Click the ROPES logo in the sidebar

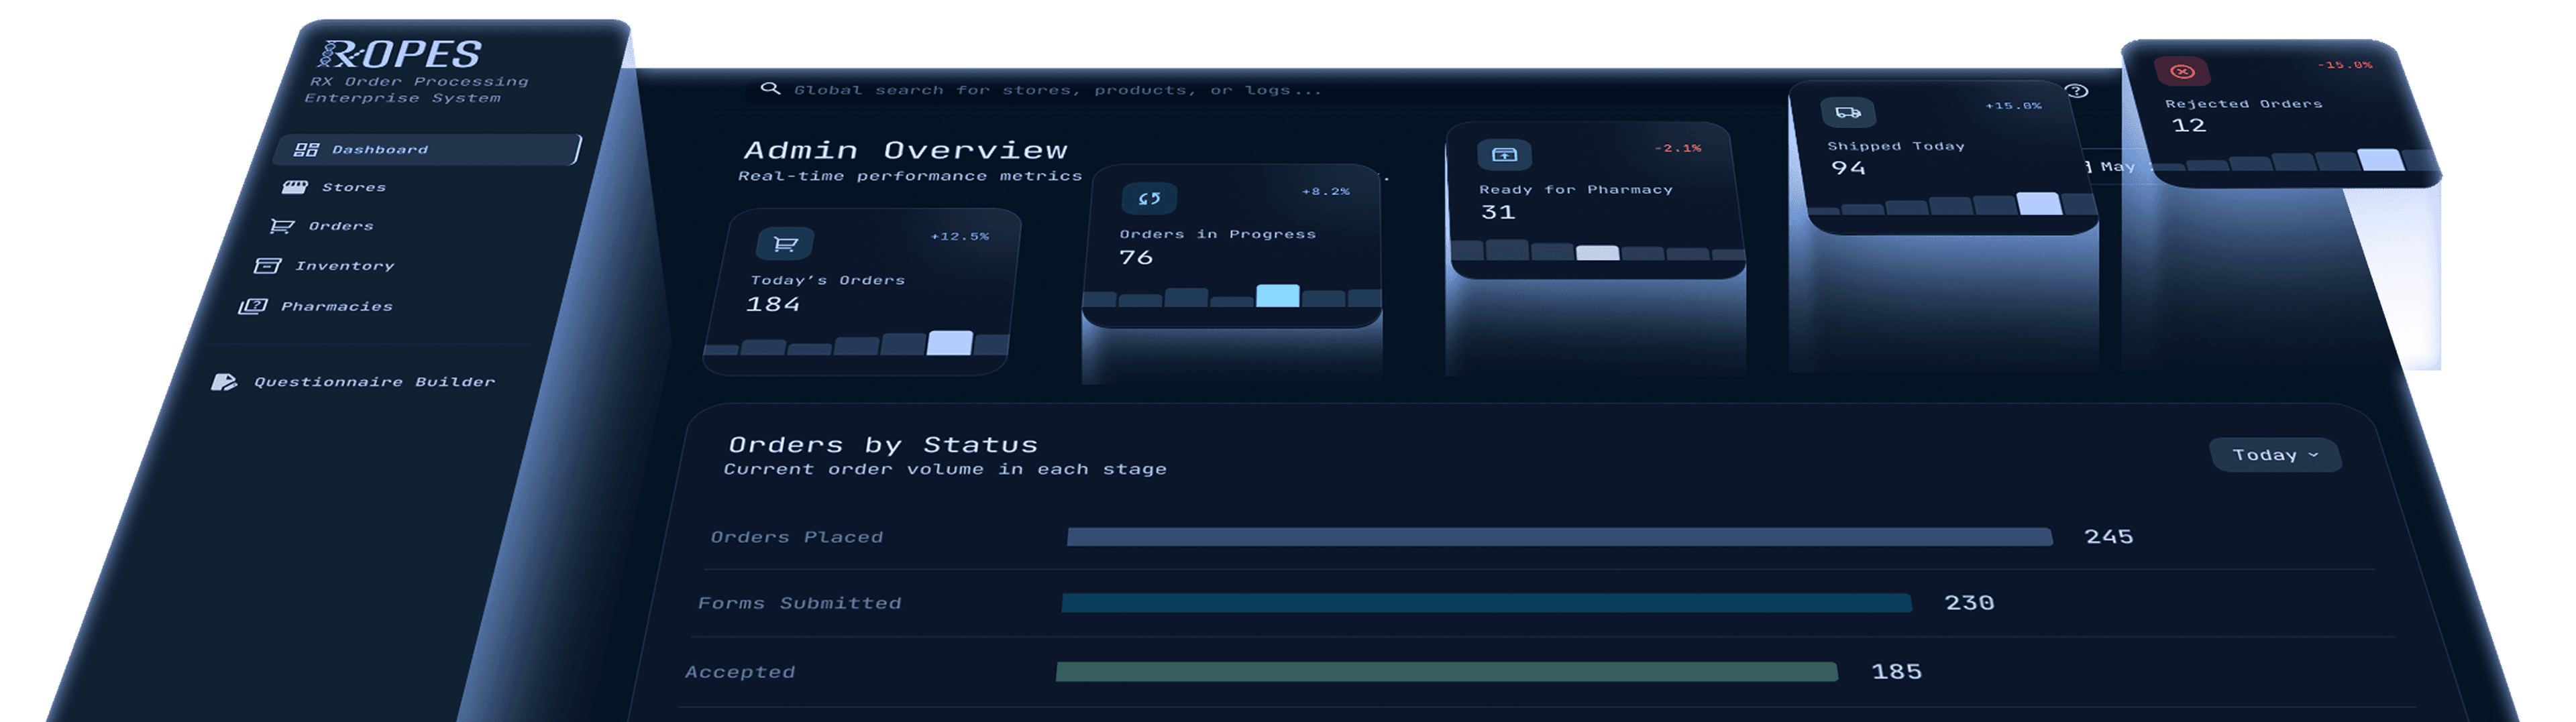400,54
